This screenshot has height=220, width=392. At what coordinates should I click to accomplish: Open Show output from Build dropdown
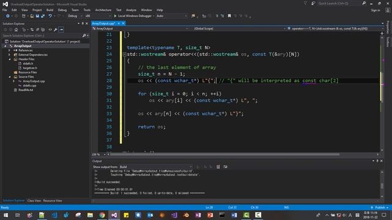(156, 167)
